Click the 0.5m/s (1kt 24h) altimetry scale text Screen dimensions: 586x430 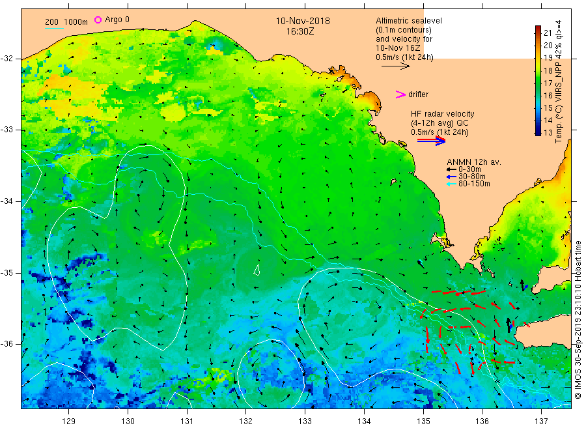coord(404,57)
